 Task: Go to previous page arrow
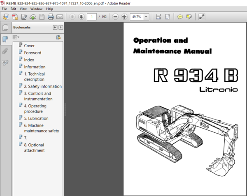(72, 17)
